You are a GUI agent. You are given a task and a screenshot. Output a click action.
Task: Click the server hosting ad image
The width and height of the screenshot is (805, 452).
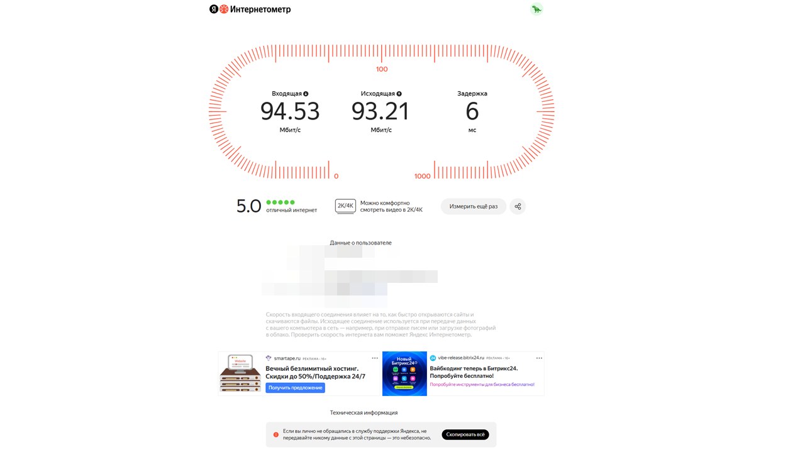[240, 373]
